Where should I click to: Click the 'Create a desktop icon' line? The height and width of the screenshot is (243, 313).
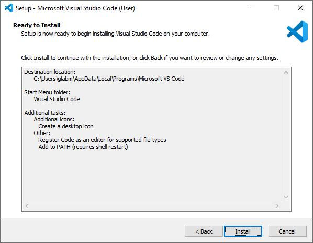pyautogui.click(x=66, y=126)
